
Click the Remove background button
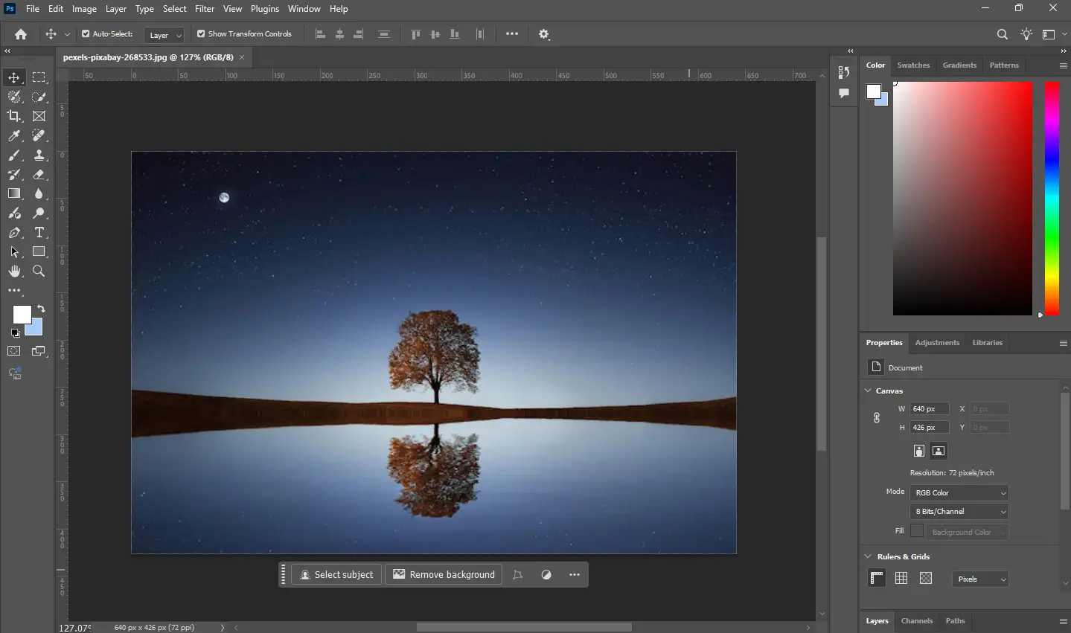point(443,574)
